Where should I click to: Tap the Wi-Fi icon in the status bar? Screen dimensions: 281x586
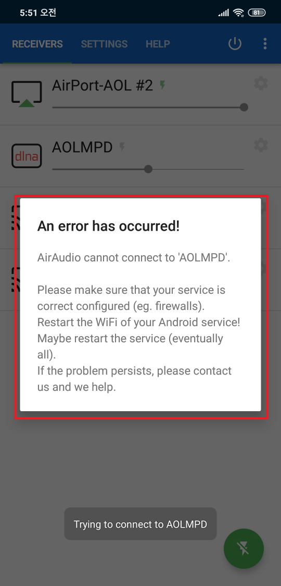[238, 13]
